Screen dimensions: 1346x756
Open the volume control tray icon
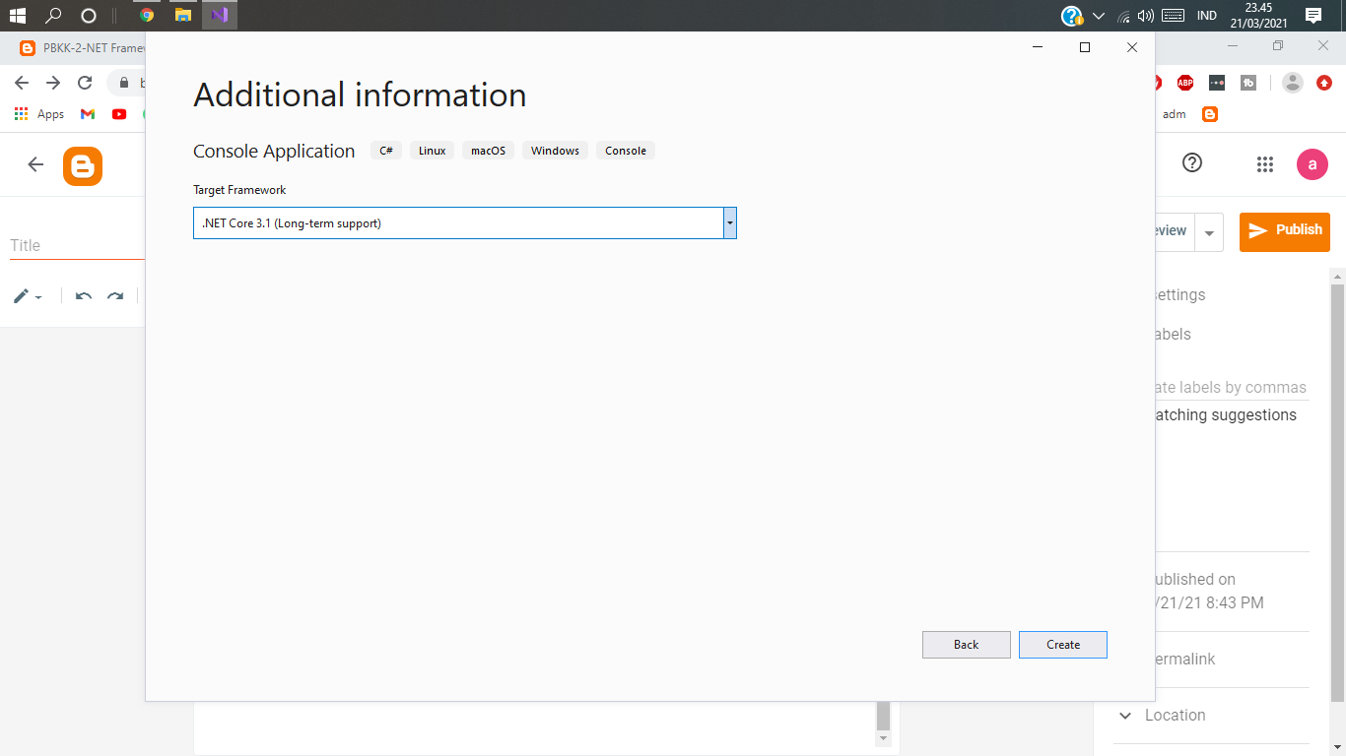click(1145, 16)
